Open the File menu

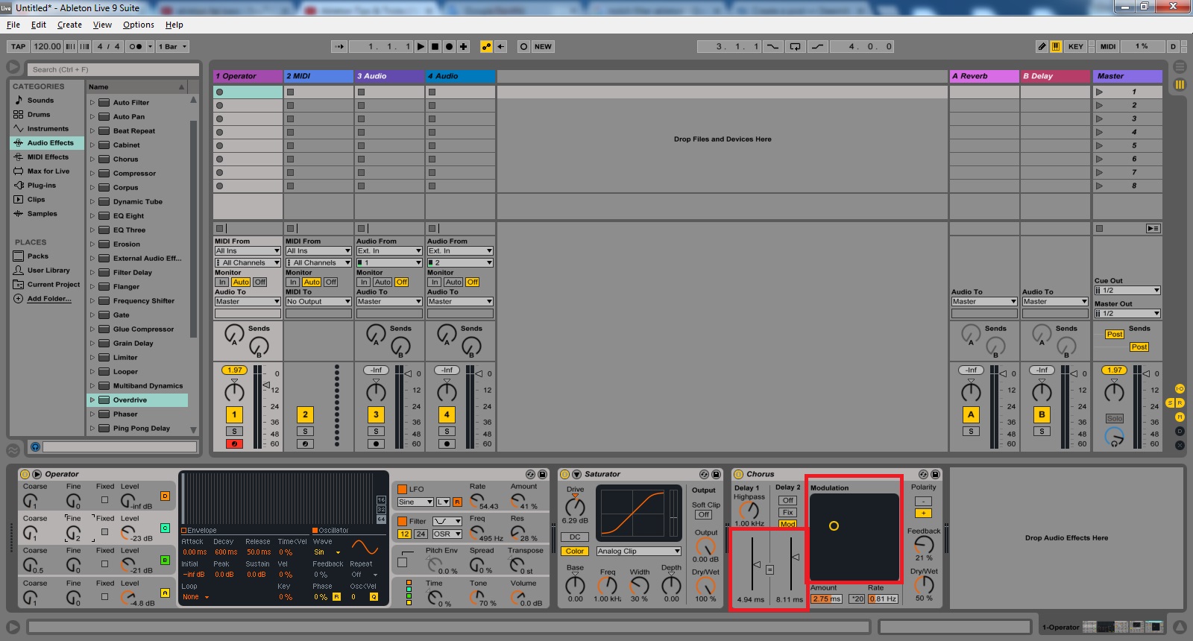point(13,25)
